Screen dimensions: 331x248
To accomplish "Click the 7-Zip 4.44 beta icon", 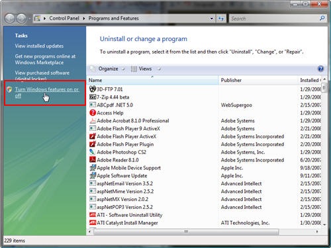I will pyautogui.click(x=93, y=97).
